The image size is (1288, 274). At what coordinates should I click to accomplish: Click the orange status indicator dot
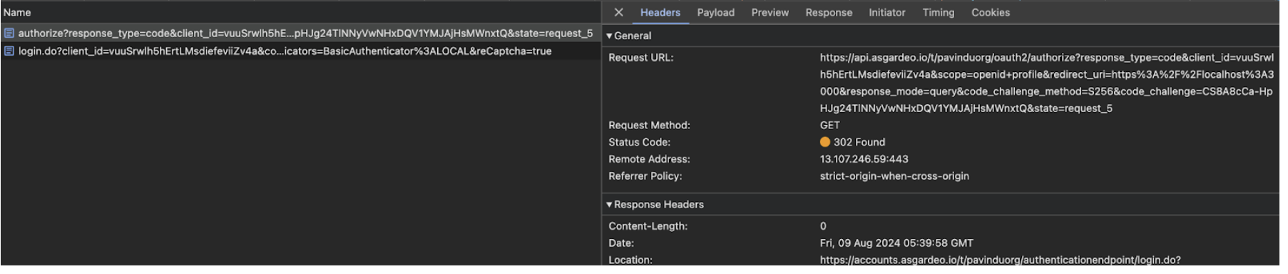pos(824,142)
